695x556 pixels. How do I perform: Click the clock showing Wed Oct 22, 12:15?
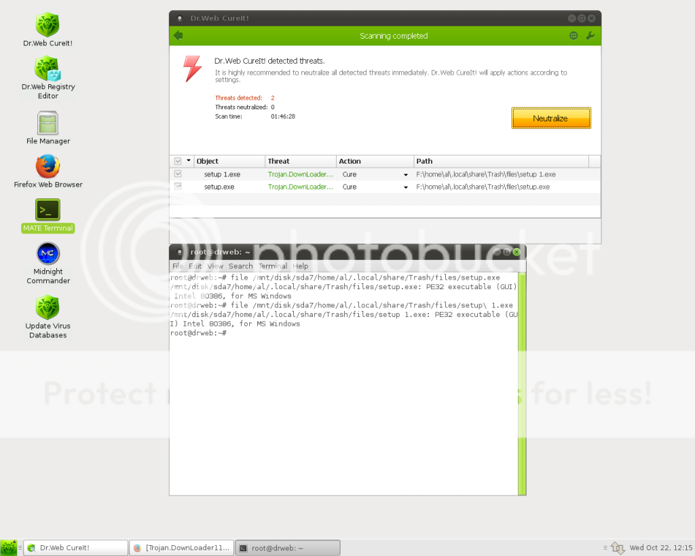660,548
